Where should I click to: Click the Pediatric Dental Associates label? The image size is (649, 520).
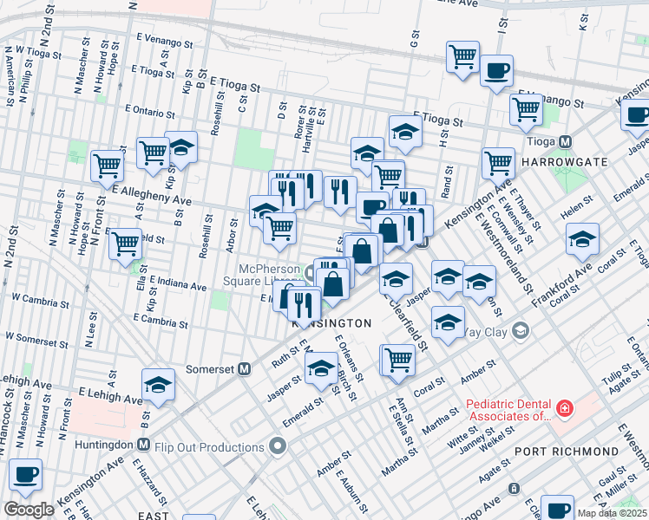pyautogui.click(x=509, y=410)
